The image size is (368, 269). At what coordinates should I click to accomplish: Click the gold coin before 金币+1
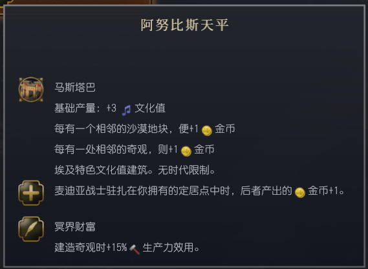(x=300, y=192)
